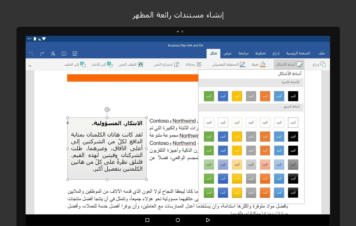Click the إدراج shapes insert button
Screen dimensions: 356x226
pyautogui.click(x=319, y=65)
